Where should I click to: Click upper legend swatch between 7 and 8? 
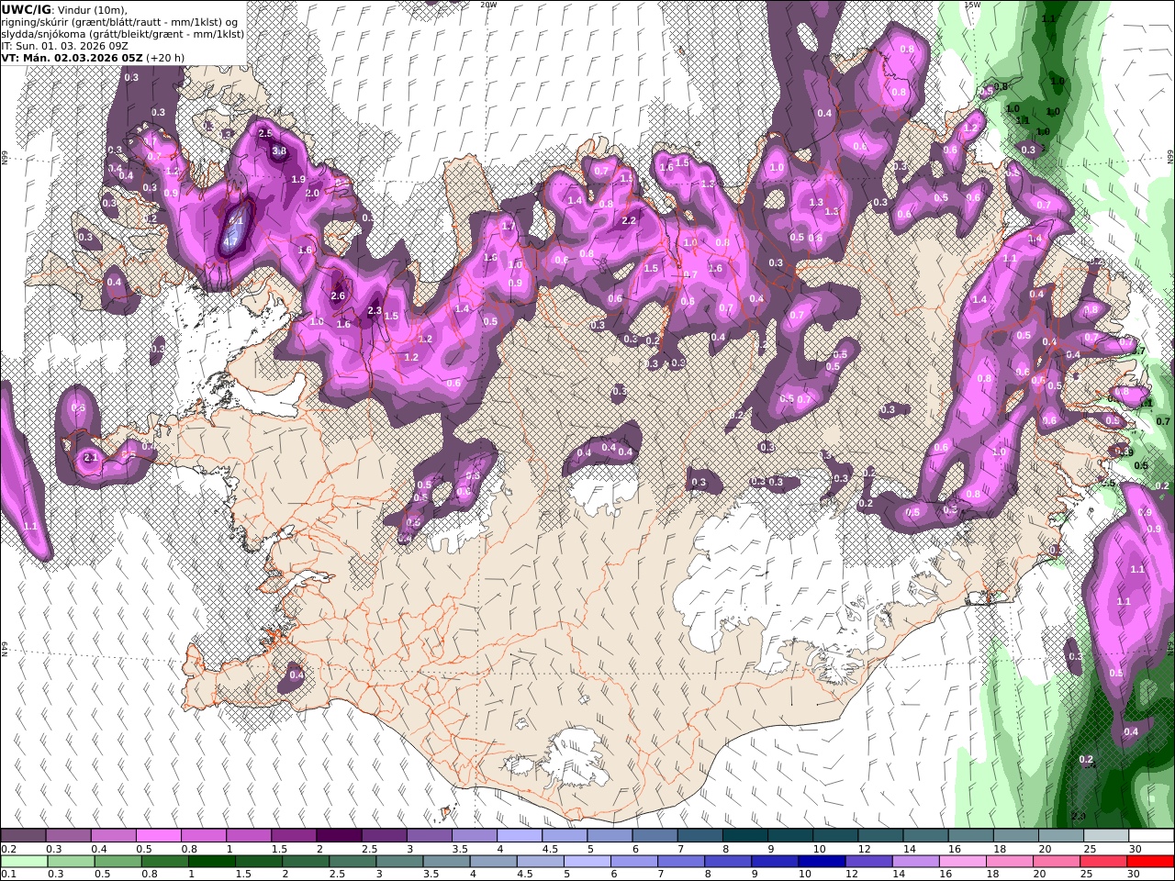click(699, 836)
